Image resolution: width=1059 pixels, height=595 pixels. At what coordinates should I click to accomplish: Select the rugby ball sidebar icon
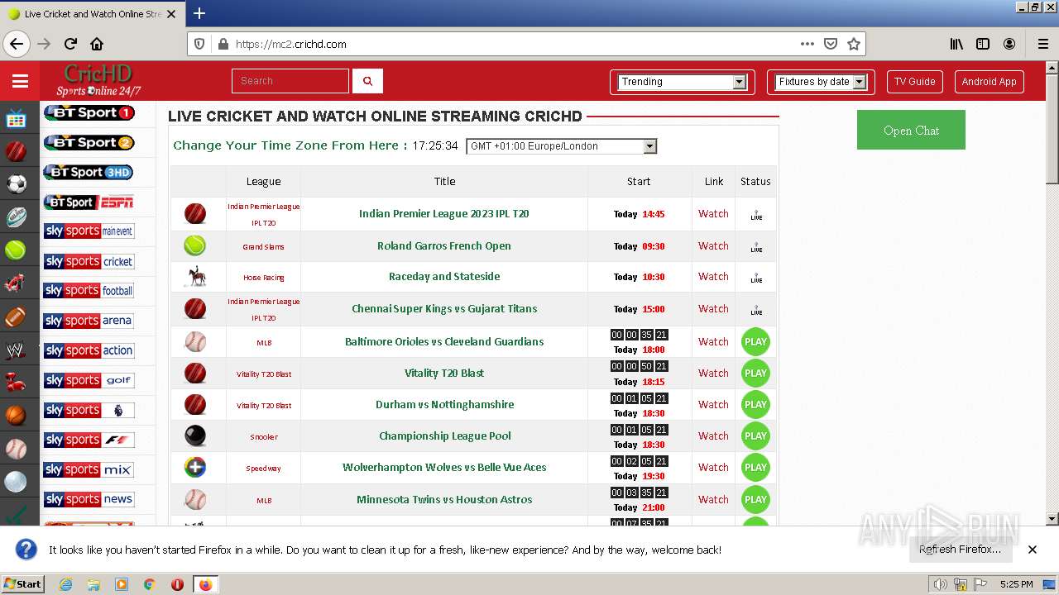pyautogui.click(x=16, y=217)
